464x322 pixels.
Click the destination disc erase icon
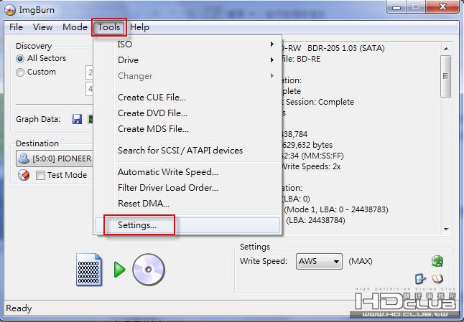click(x=24, y=175)
